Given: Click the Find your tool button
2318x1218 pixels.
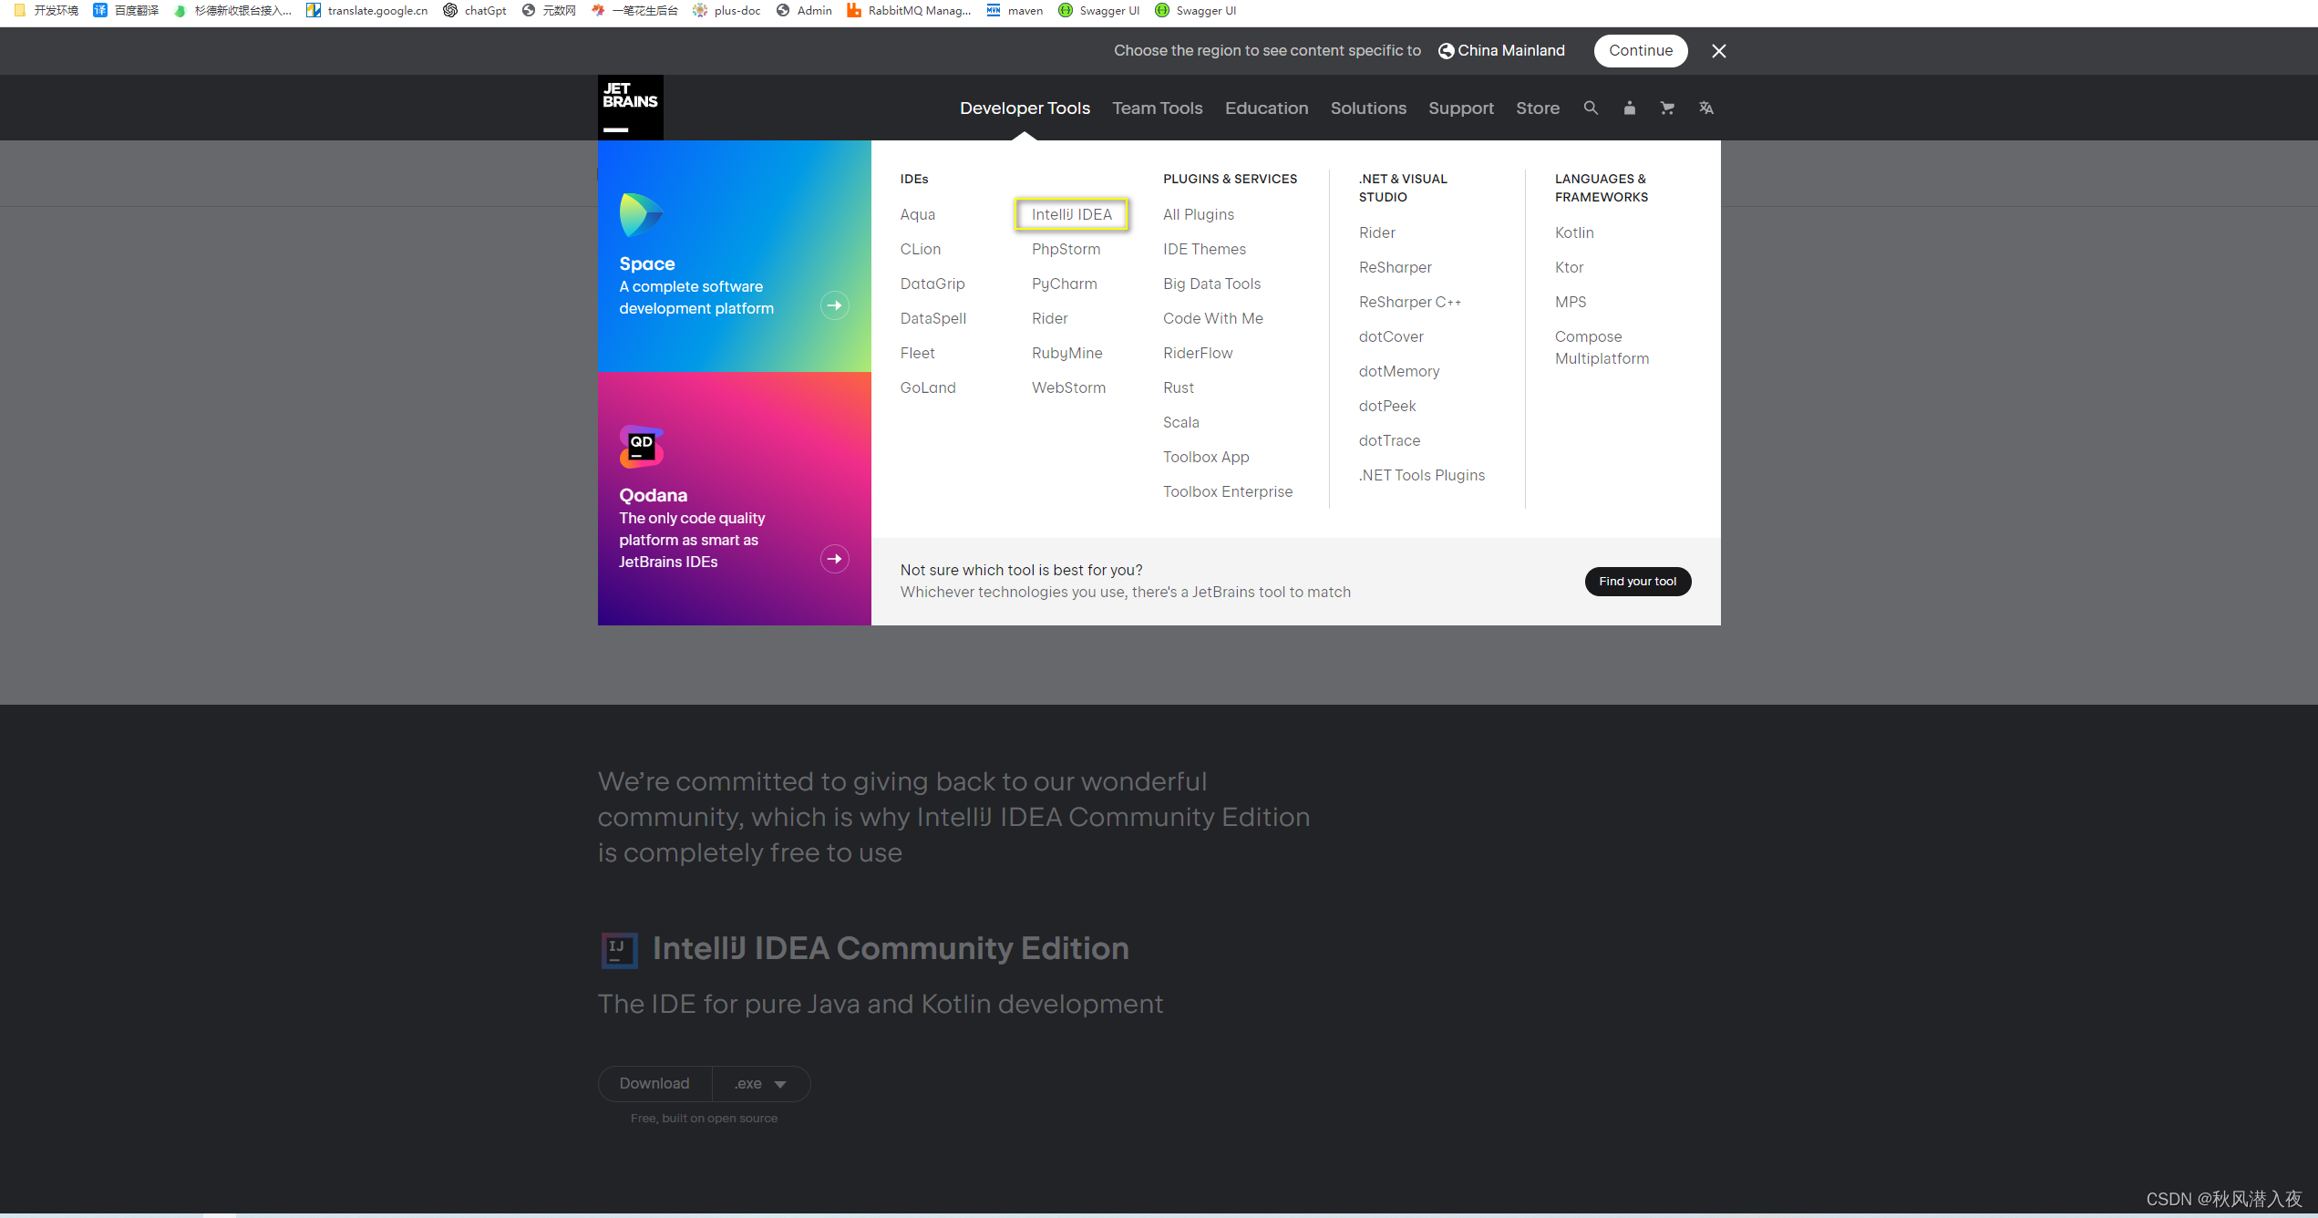Looking at the screenshot, I should coord(1637,581).
